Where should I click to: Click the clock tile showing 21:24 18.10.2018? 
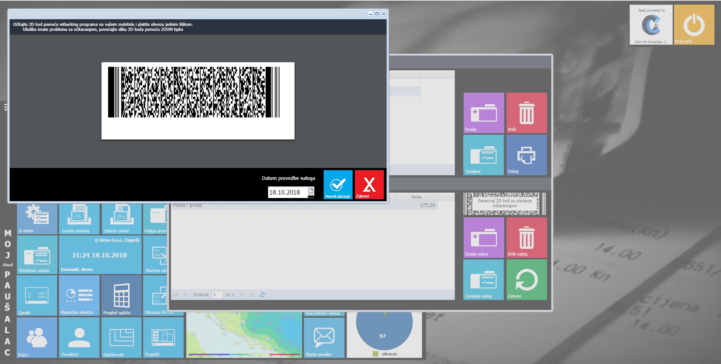point(100,255)
